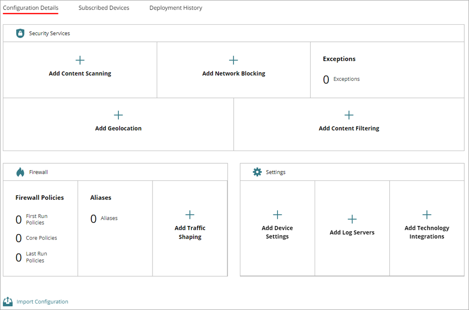Click the plus icon to Add Network Blocking
This screenshot has height=310, width=469.
pos(233,60)
